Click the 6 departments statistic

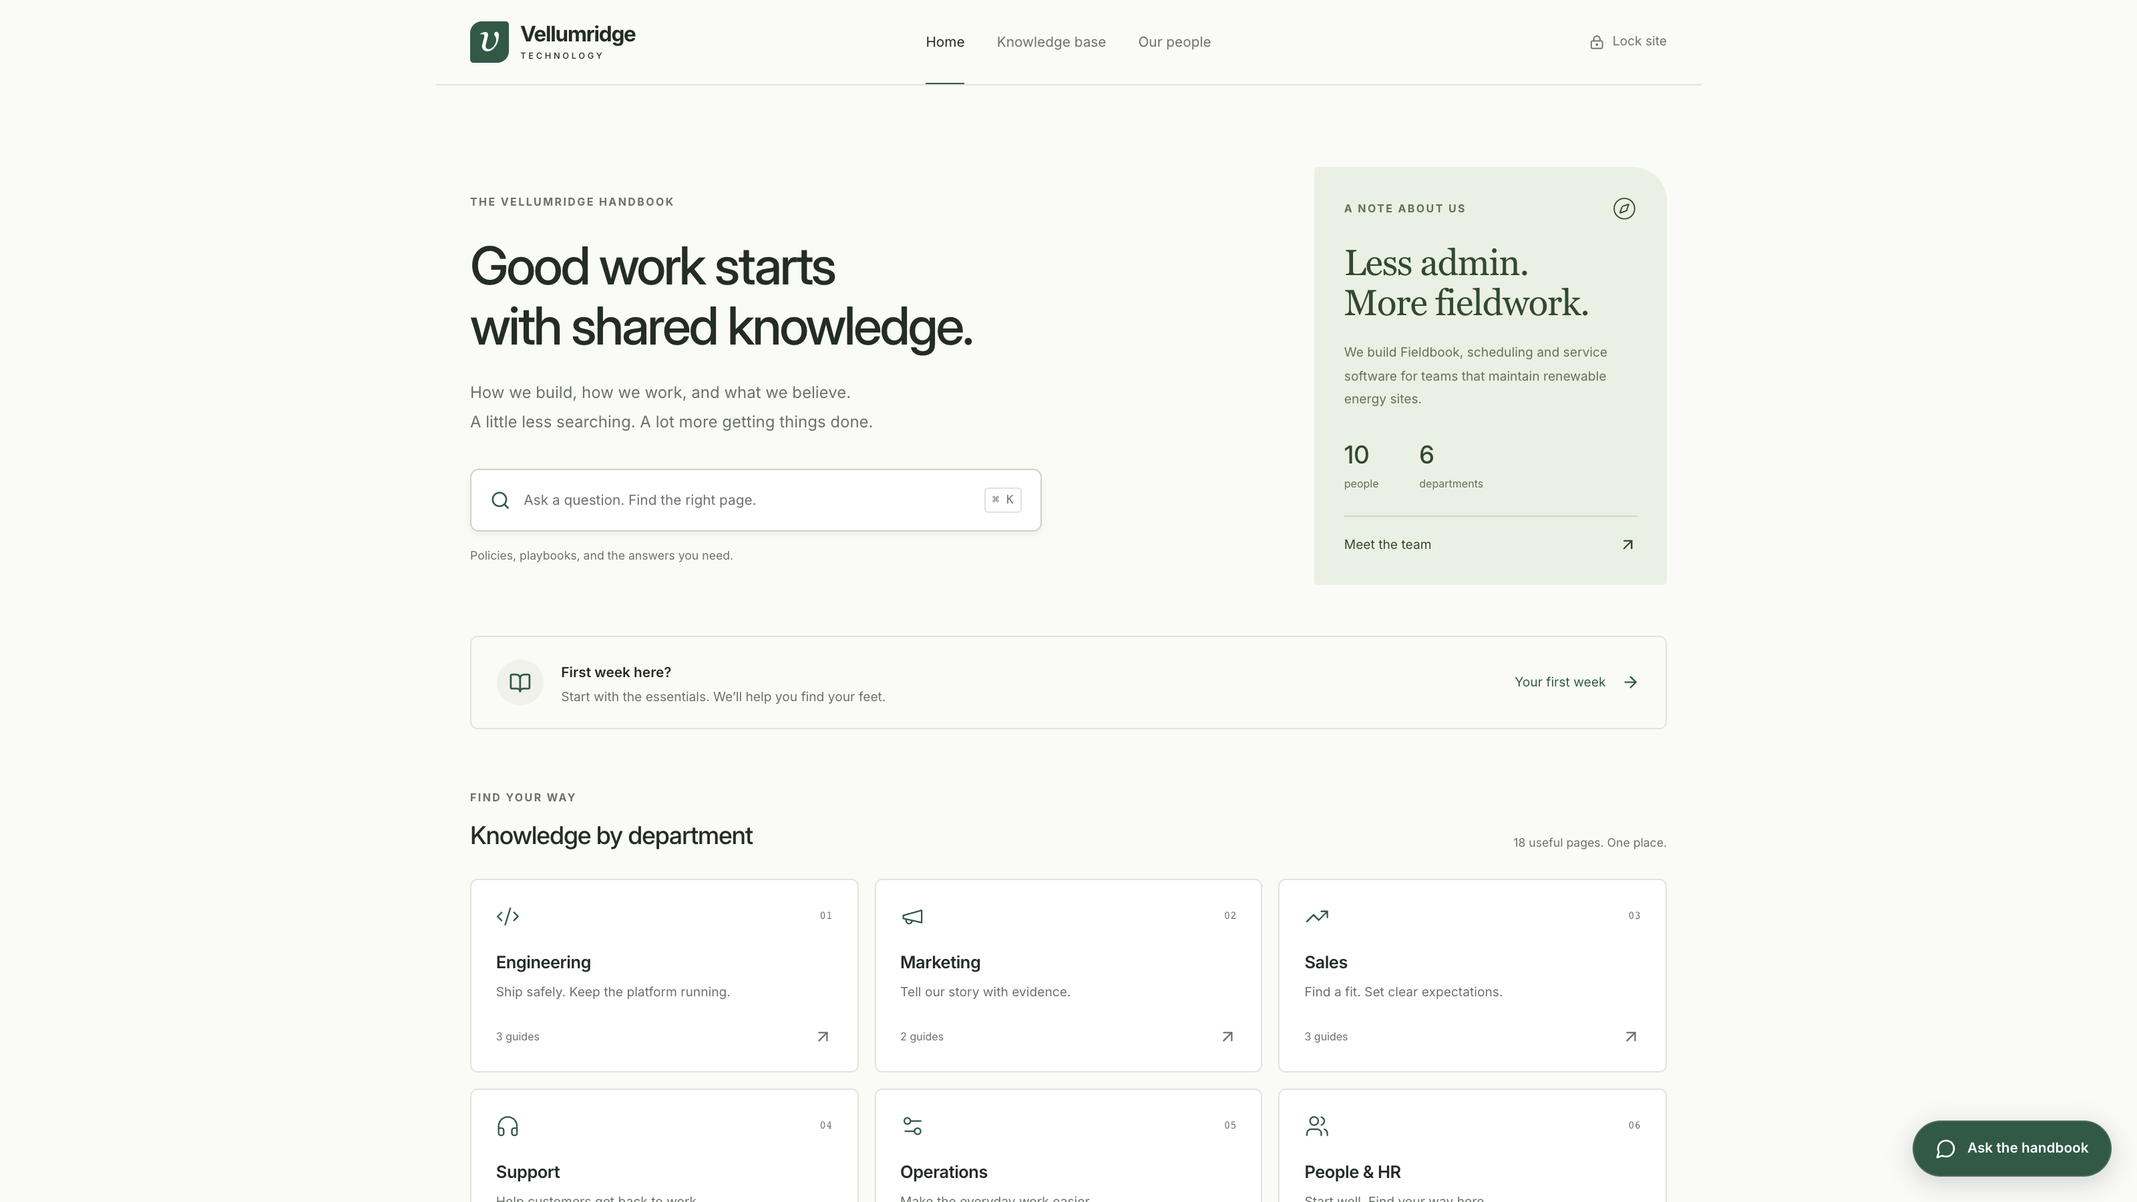pos(1451,465)
